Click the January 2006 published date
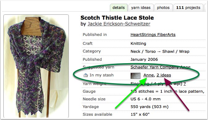Viewport: 208px width, 120px height. pos(144,60)
